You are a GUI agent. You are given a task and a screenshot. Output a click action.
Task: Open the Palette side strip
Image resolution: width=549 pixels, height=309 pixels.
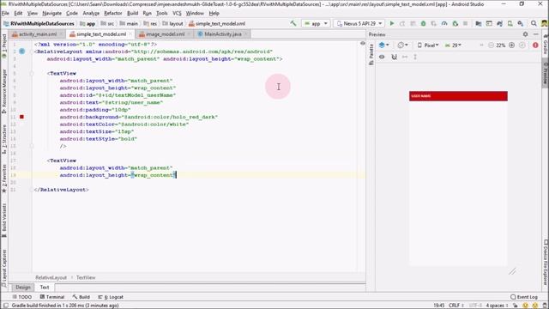click(x=371, y=55)
